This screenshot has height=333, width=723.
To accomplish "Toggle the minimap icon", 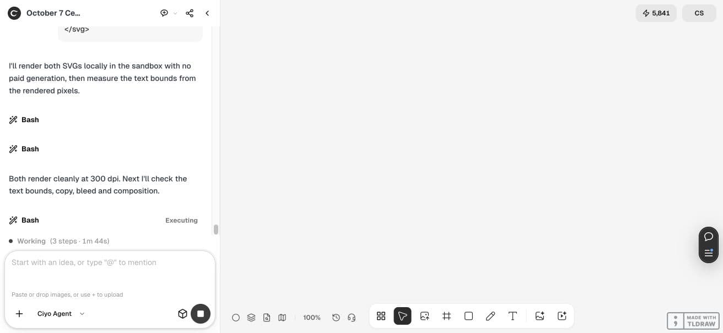I will pos(282,318).
